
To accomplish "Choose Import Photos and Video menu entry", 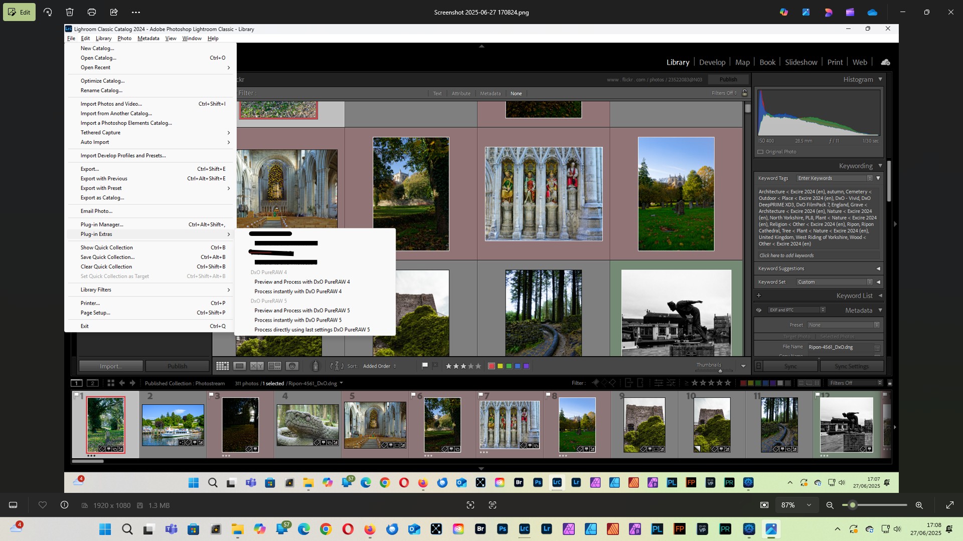I will pyautogui.click(x=150, y=104).
